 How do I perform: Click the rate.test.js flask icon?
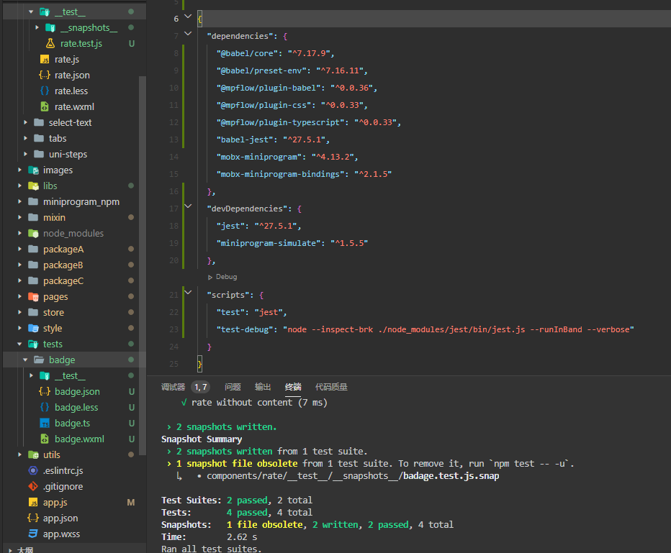pyautogui.click(x=50, y=43)
